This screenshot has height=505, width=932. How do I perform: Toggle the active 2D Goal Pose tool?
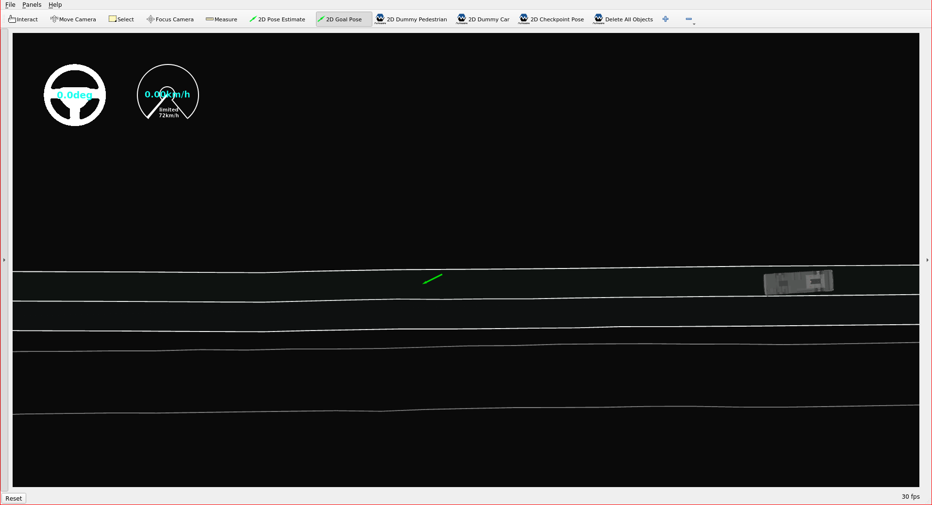343,19
